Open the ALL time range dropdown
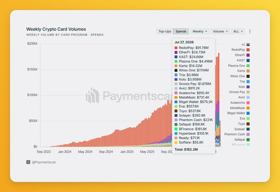This screenshot has height=192, width=280. pyautogui.click(x=238, y=31)
